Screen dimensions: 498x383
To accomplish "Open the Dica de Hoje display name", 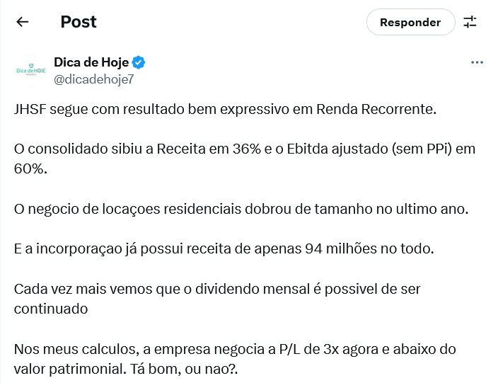I will coord(91,62).
